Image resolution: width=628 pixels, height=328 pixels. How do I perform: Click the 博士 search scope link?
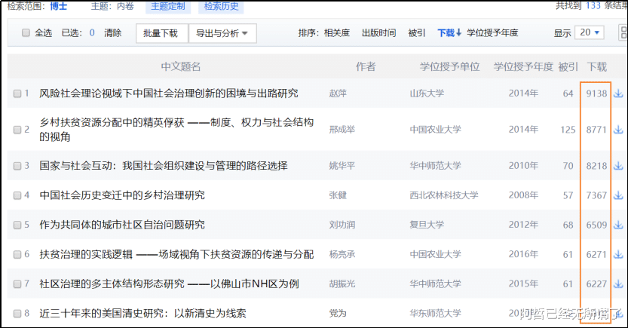tap(59, 6)
